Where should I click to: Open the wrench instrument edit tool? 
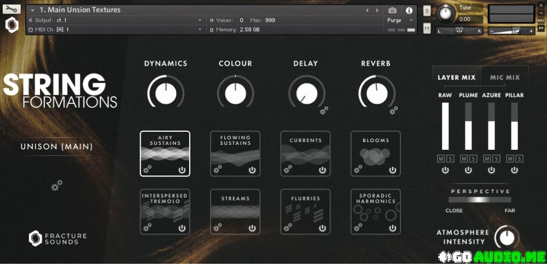11,9
